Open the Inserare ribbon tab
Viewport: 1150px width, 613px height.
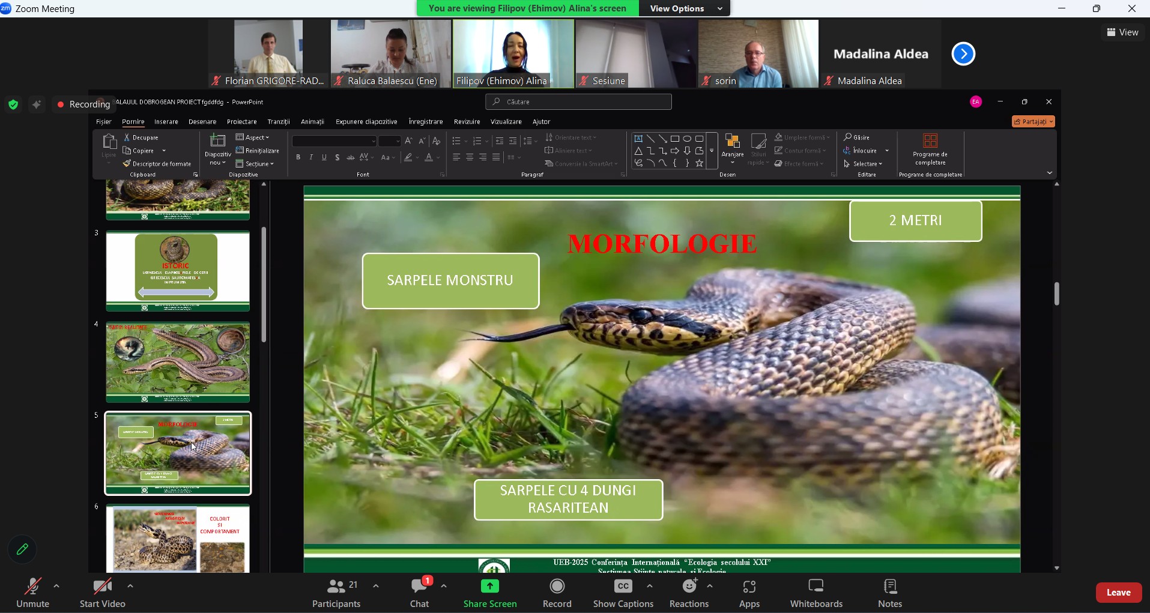click(x=166, y=122)
